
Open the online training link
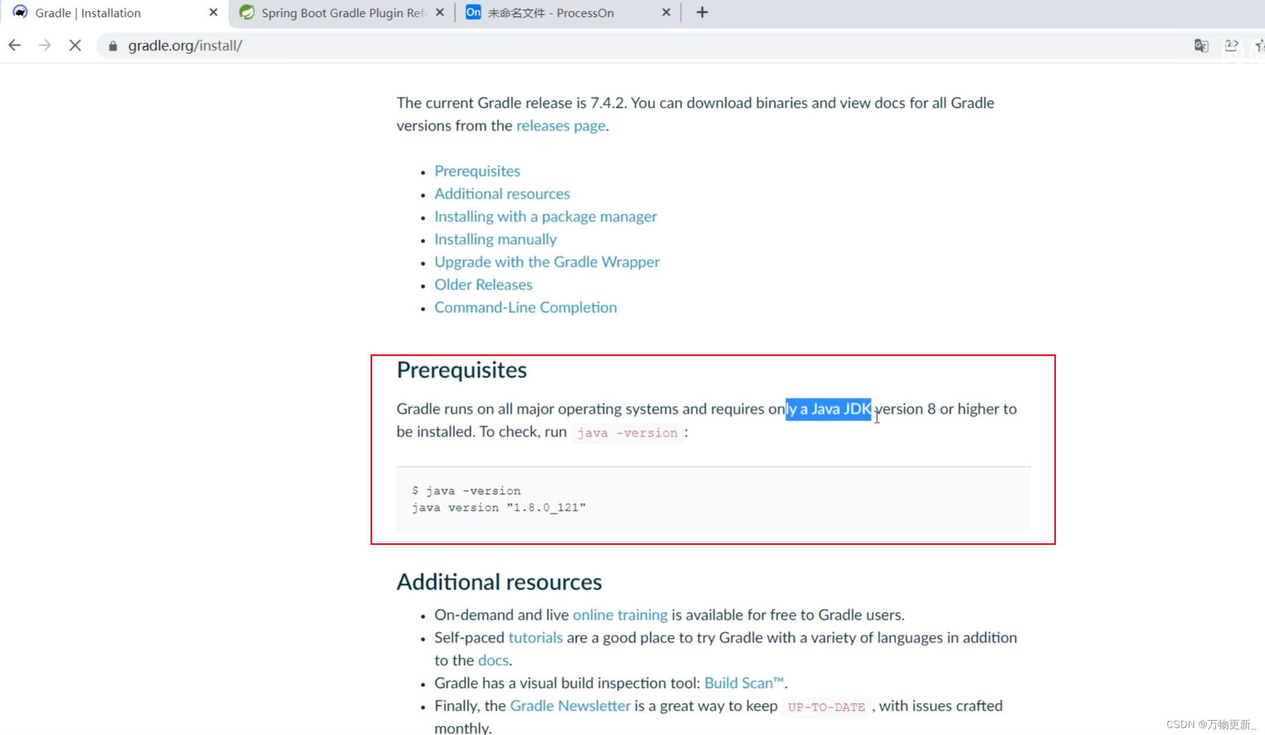pyautogui.click(x=620, y=615)
